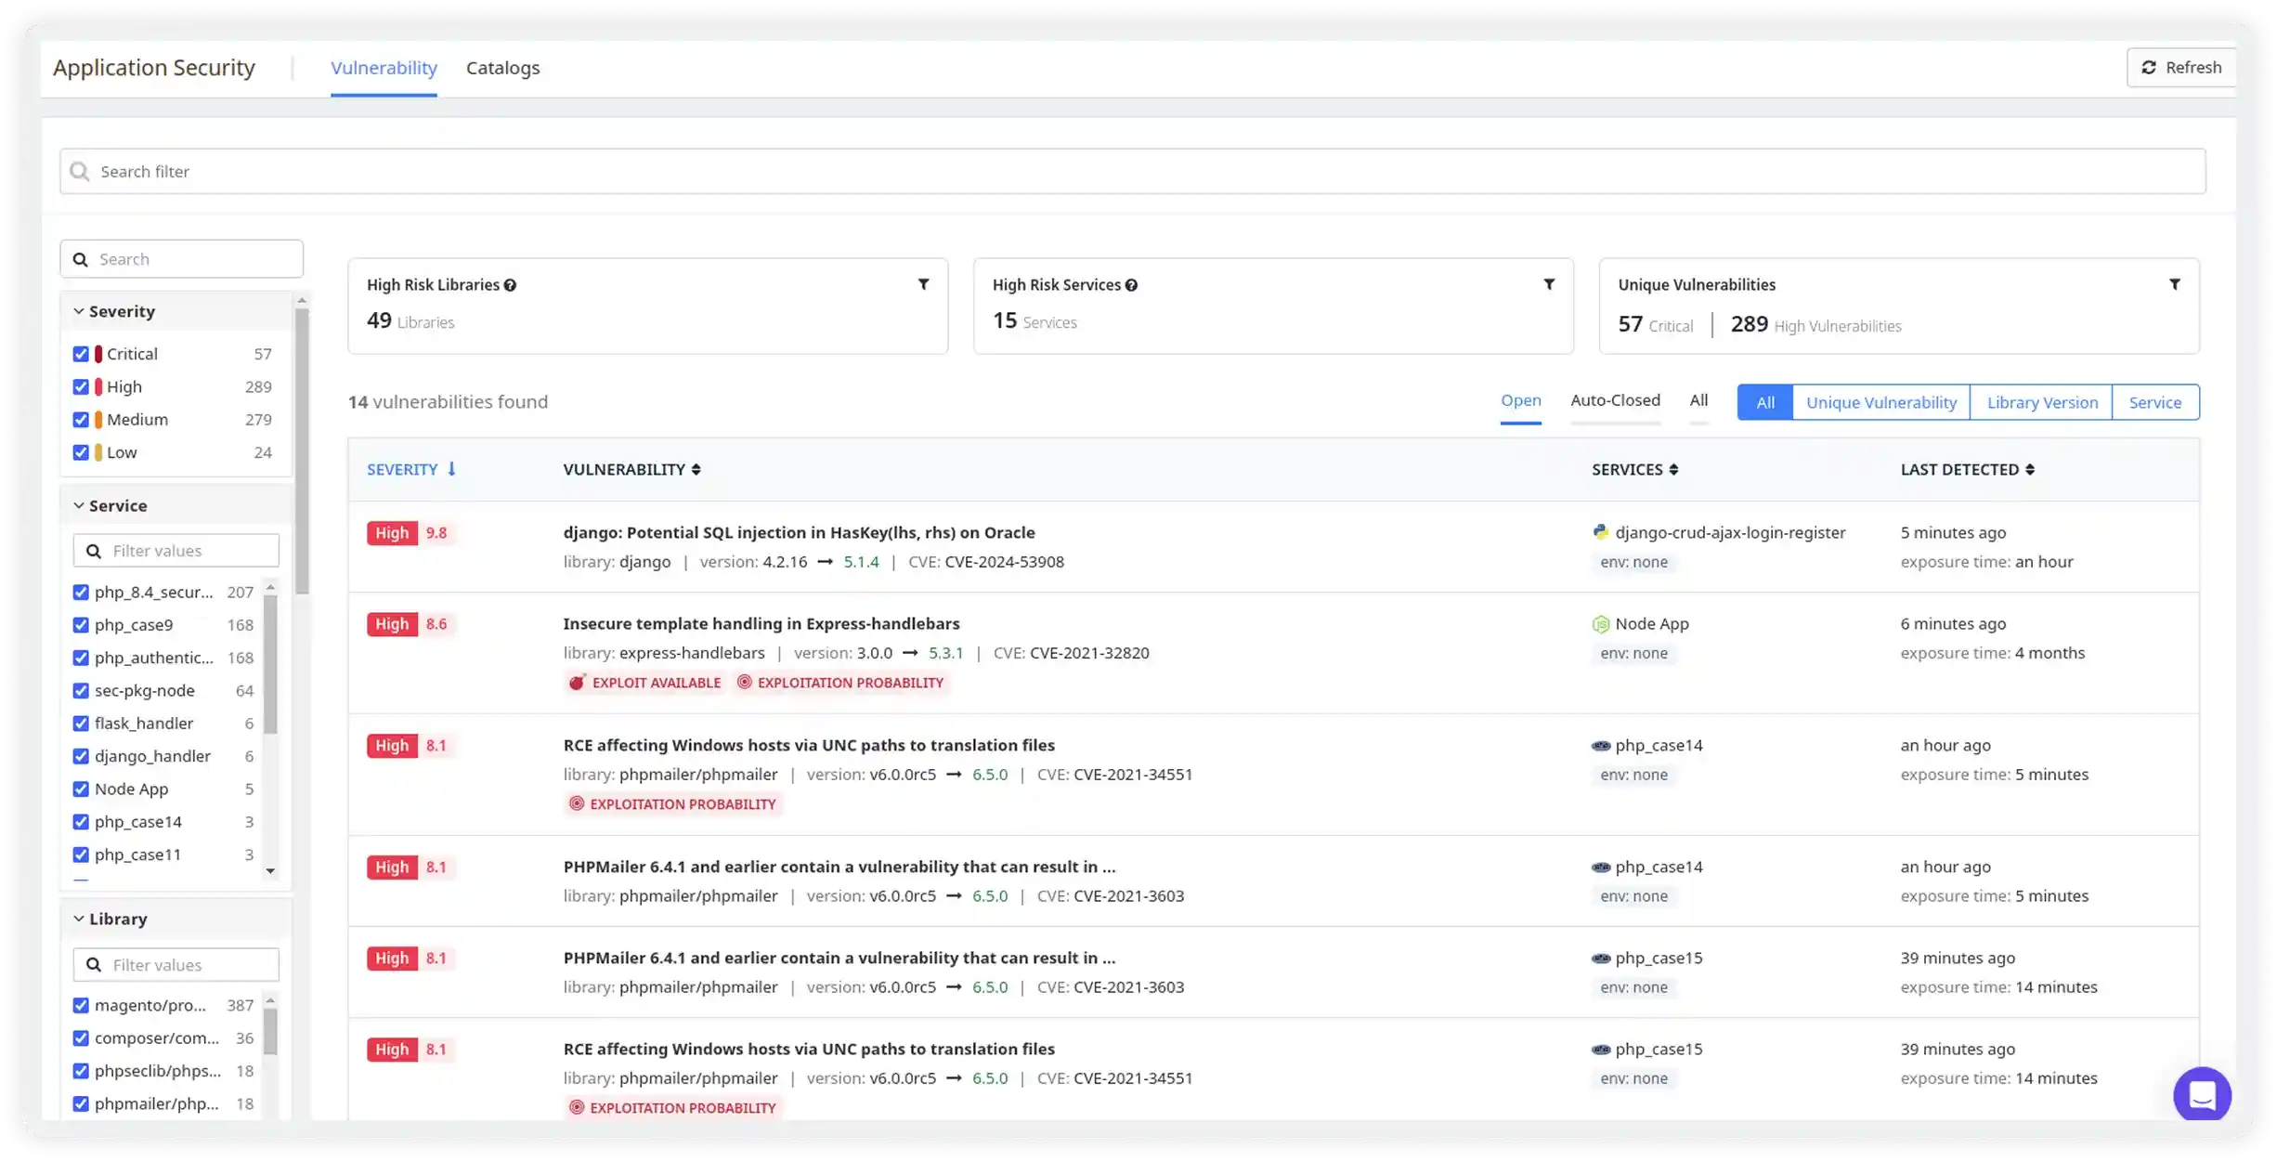
Task: Collapse the Service filter section
Action: (79, 506)
